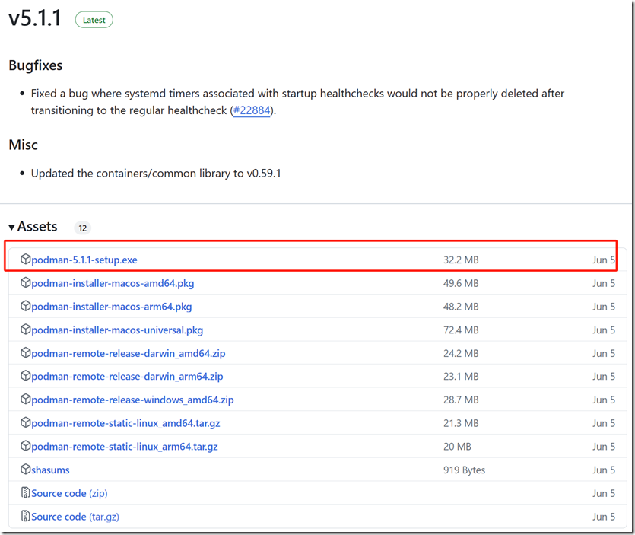The height and width of the screenshot is (535, 635).
Task: Click the Latest release badge
Action: point(94,20)
